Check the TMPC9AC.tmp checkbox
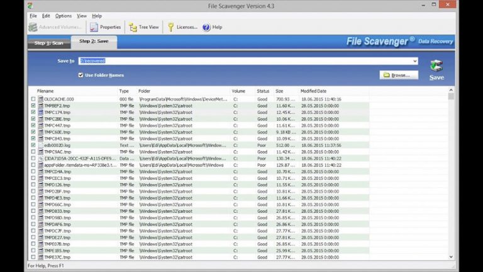483x272 pixels. click(x=33, y=152)
